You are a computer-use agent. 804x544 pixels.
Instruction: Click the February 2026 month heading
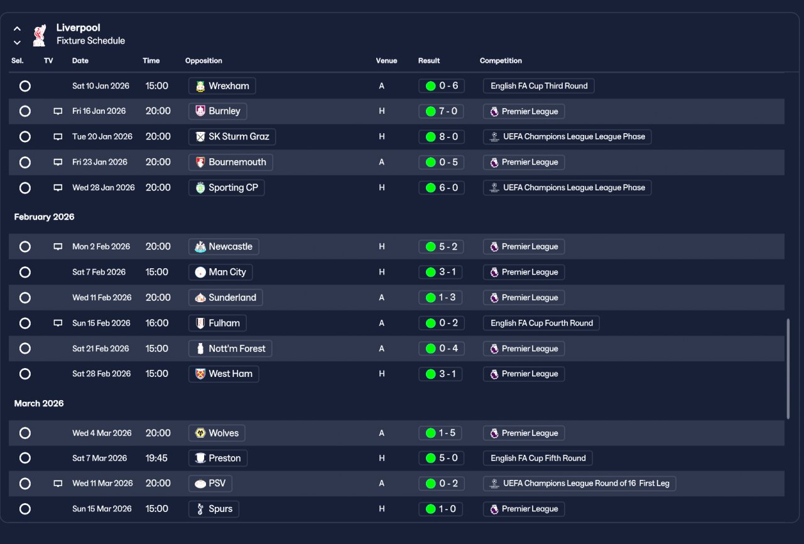pyautogui.click(x=44, y=217)
